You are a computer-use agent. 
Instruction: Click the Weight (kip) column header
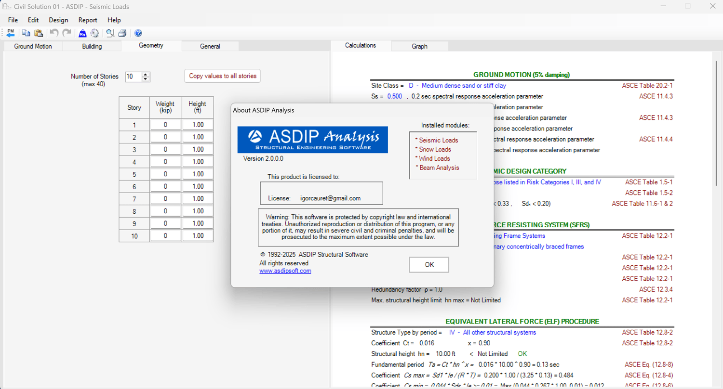click(165, 107)
